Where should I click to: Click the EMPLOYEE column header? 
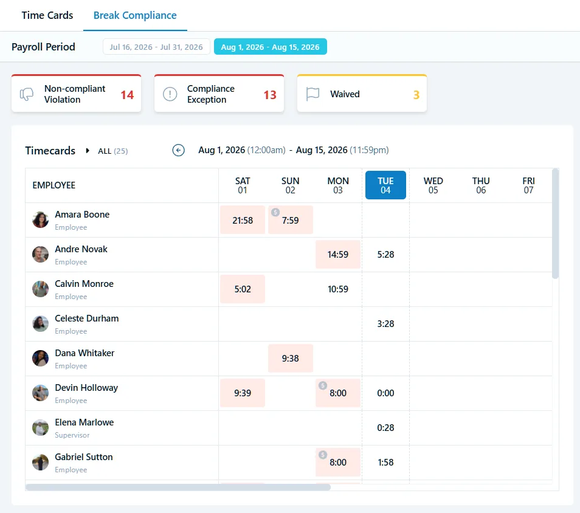[54, 185]
